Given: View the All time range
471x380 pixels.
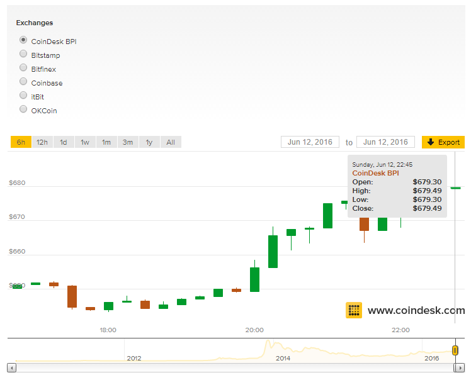Looking at the screenshot, I should point(171,142).
